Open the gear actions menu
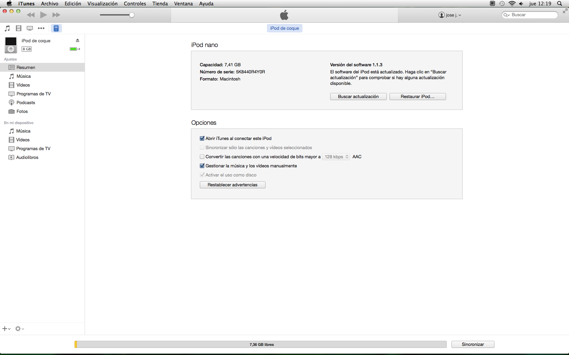 point(20,329)
